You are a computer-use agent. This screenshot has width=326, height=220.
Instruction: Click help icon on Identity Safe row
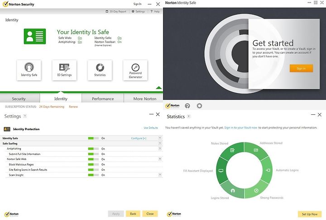160,138
